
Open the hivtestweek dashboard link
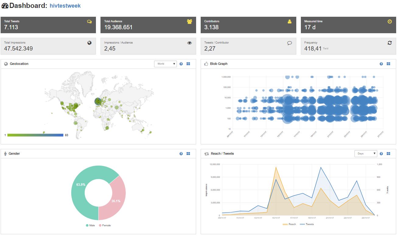click(x=65, y=6)
